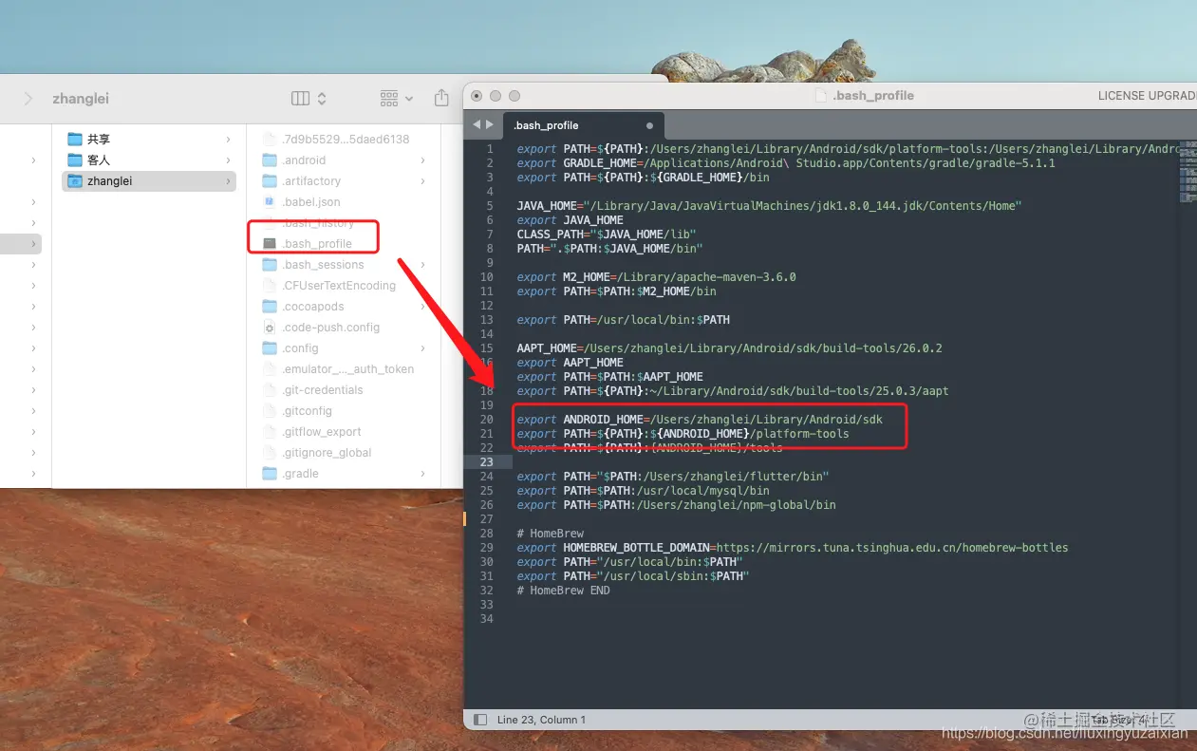
Task: Click the zhanglei Finder window title
Action: [x=81, y=99]
